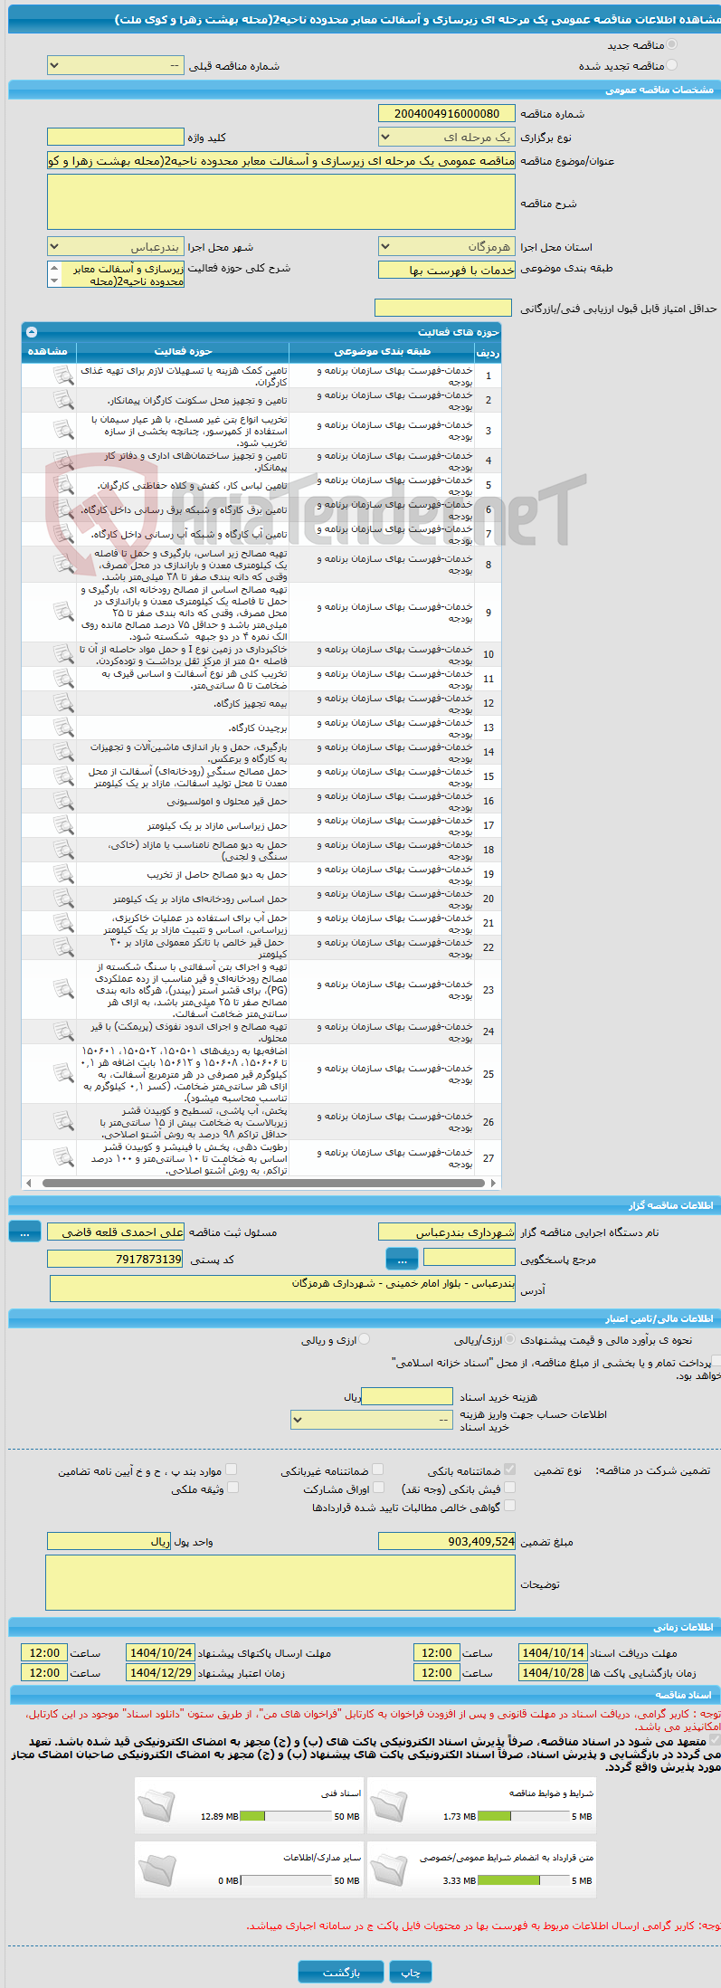This screenshot has height=1988, width=721.
Task: Click the شرح مناقصه text area
Action: pos(281,202)
